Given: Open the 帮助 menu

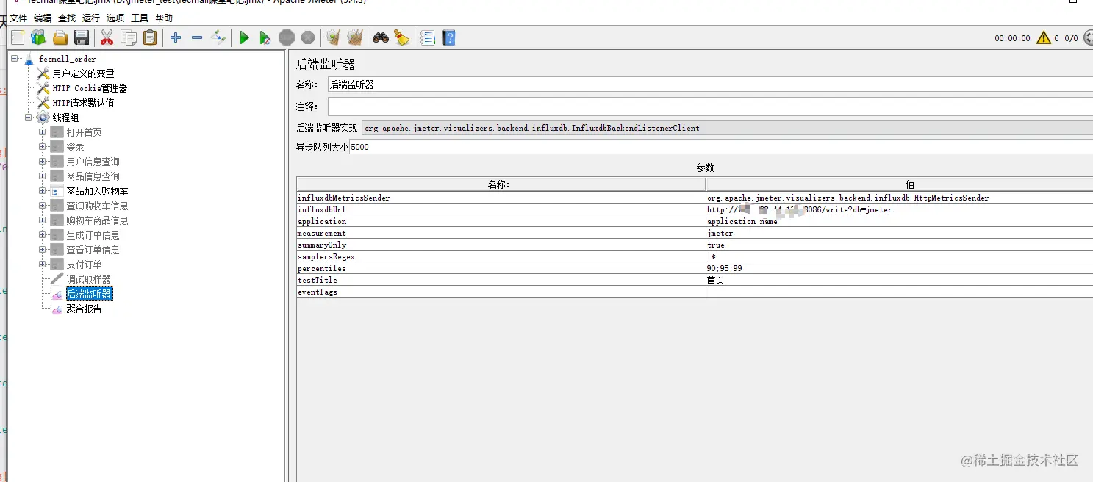Looking at the screenshot, I should pos(164,18).
